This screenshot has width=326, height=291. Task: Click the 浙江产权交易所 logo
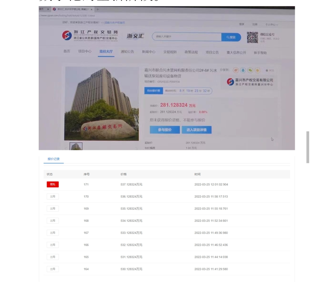pos(90,36)
